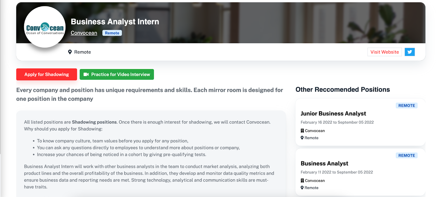Image resolution: width=441 pixels, height=197 pixels.
Task: Click the Business Analyst Intern heading
Action: [x=115, y=22]
